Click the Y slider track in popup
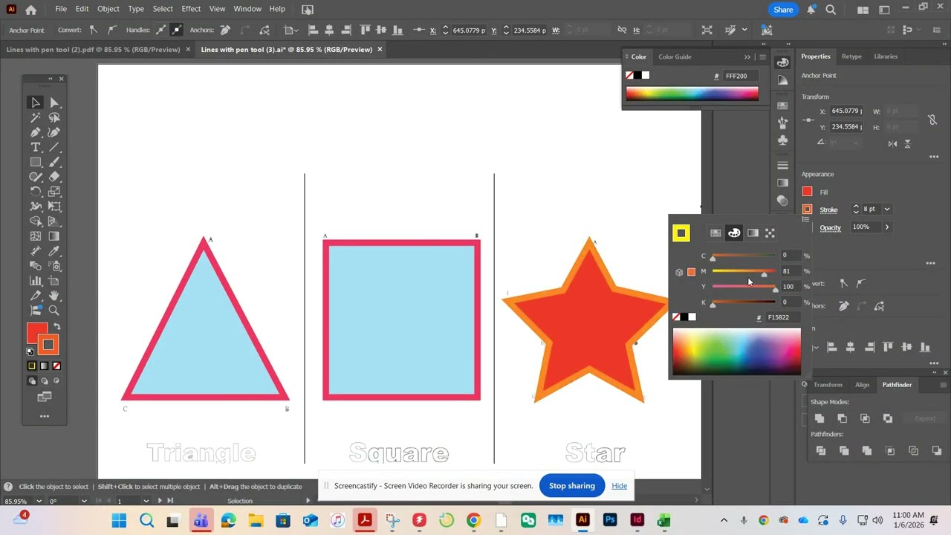This screenshot has height=535, width=951. 744,286
